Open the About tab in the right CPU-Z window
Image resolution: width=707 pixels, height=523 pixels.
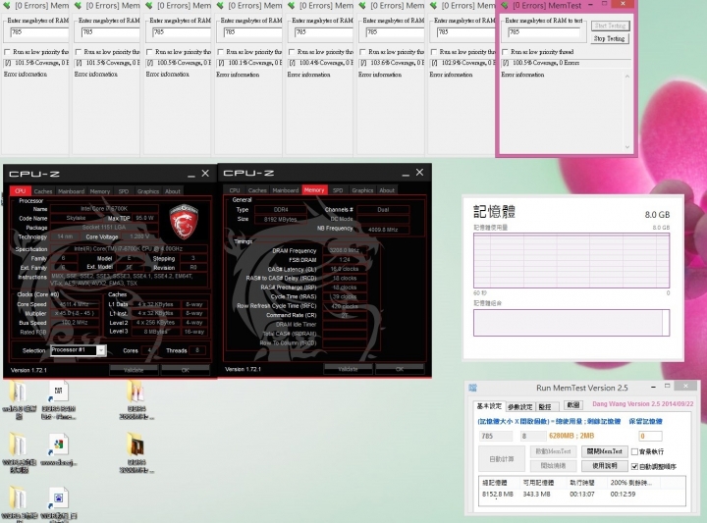click(387, 190)
